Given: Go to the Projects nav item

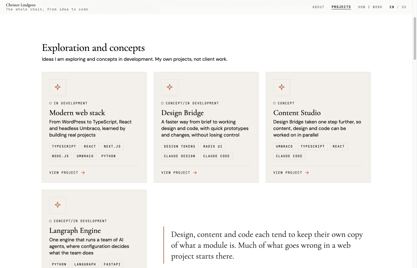Looking at the screenshot, I should (x=341, y=7).
